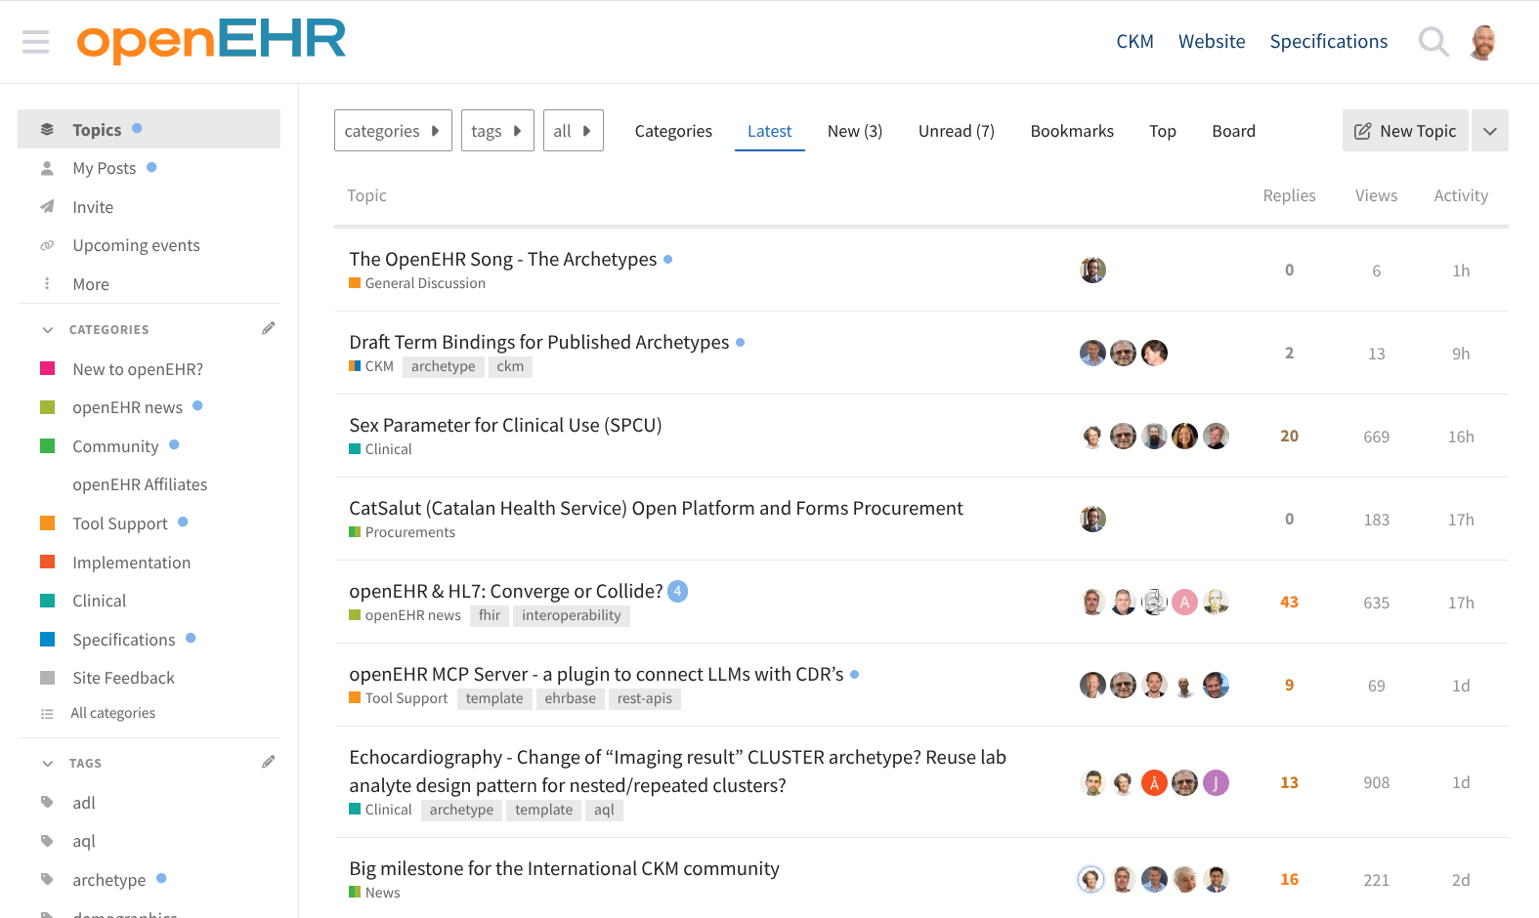
Task: Switch to the Unread (7) tab
Action: [957, 131]
